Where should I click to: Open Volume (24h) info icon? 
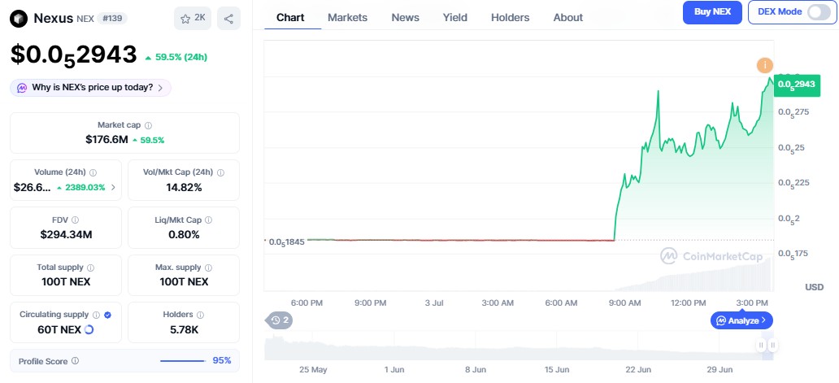point(93,172)
